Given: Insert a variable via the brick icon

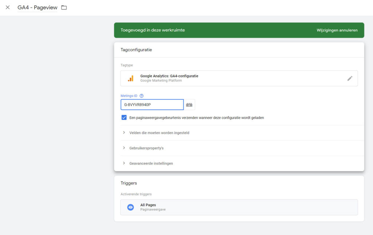Looking at the screenshot, I should (x=189, y=105).
